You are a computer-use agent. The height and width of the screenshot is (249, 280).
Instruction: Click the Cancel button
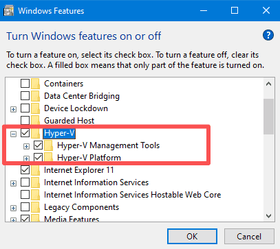click(249, 237)
